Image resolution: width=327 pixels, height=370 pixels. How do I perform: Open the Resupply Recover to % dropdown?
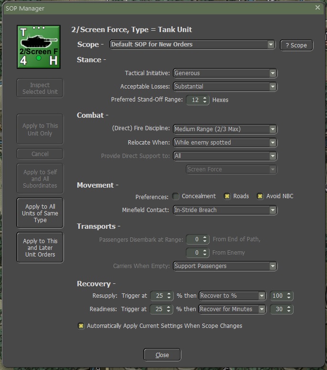coord(232,296)
